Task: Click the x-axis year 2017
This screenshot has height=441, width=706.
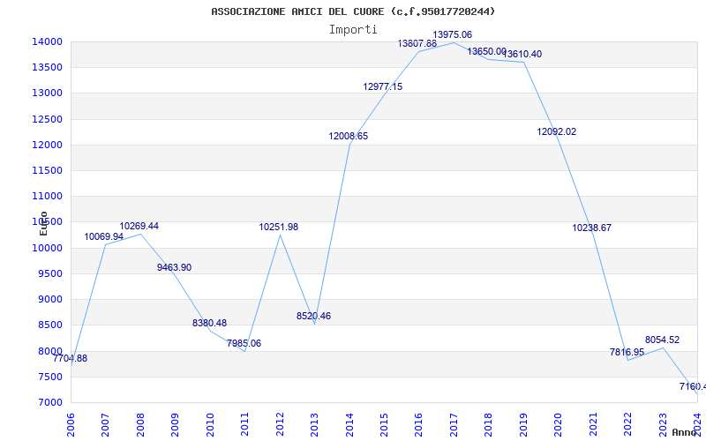Action: pyautogui.click(x=454, y=425)
